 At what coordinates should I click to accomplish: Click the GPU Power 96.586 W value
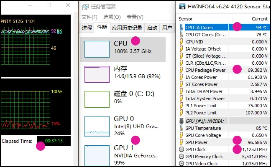point(258,142)
